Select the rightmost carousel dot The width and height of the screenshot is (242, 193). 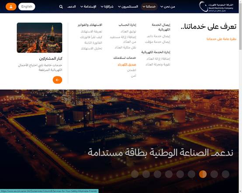click(225, 174)
